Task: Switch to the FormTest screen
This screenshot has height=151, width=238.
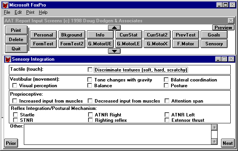Action: 43,44
